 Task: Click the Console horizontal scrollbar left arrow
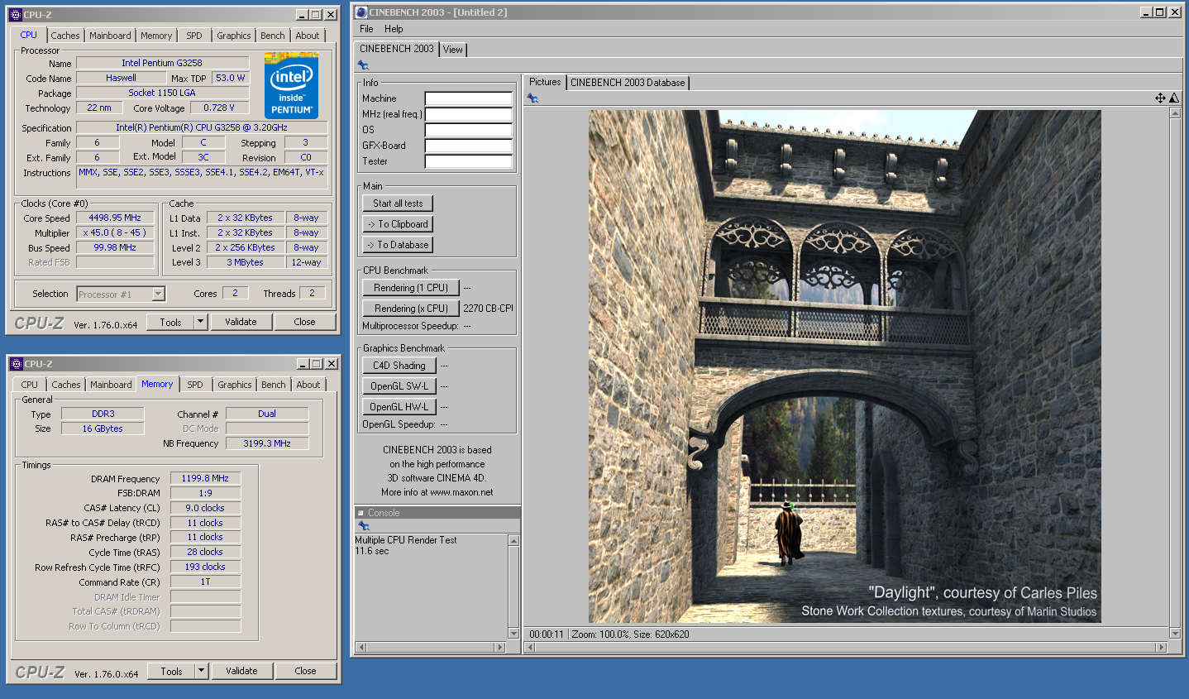coord(361,648)
